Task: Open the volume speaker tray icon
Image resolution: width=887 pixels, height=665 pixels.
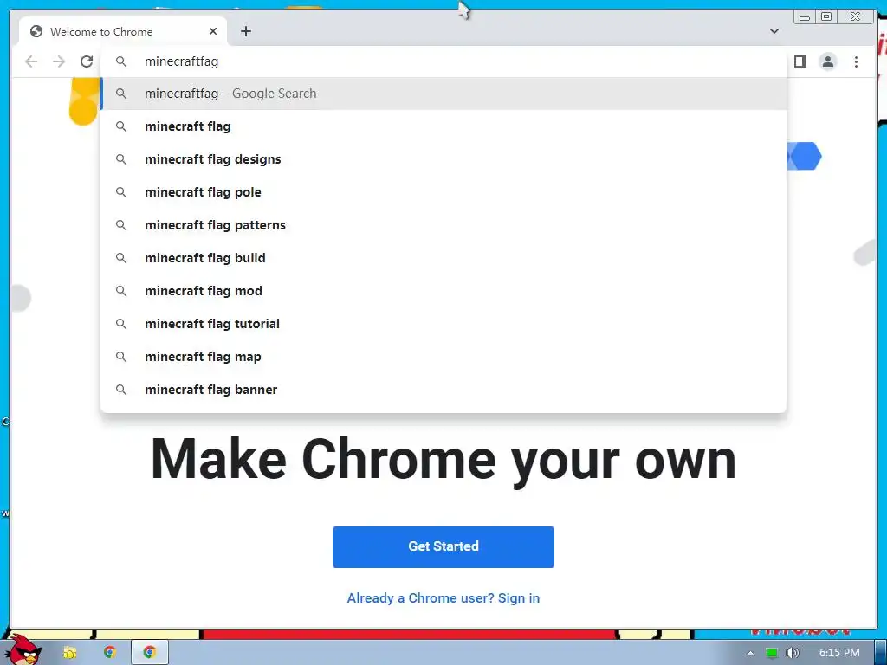Action: 792,653
